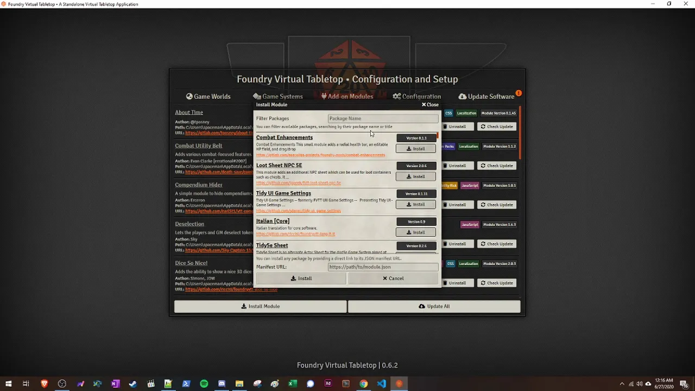Check Update for the Deselection module
695x391 pixels.
point(497,244)
